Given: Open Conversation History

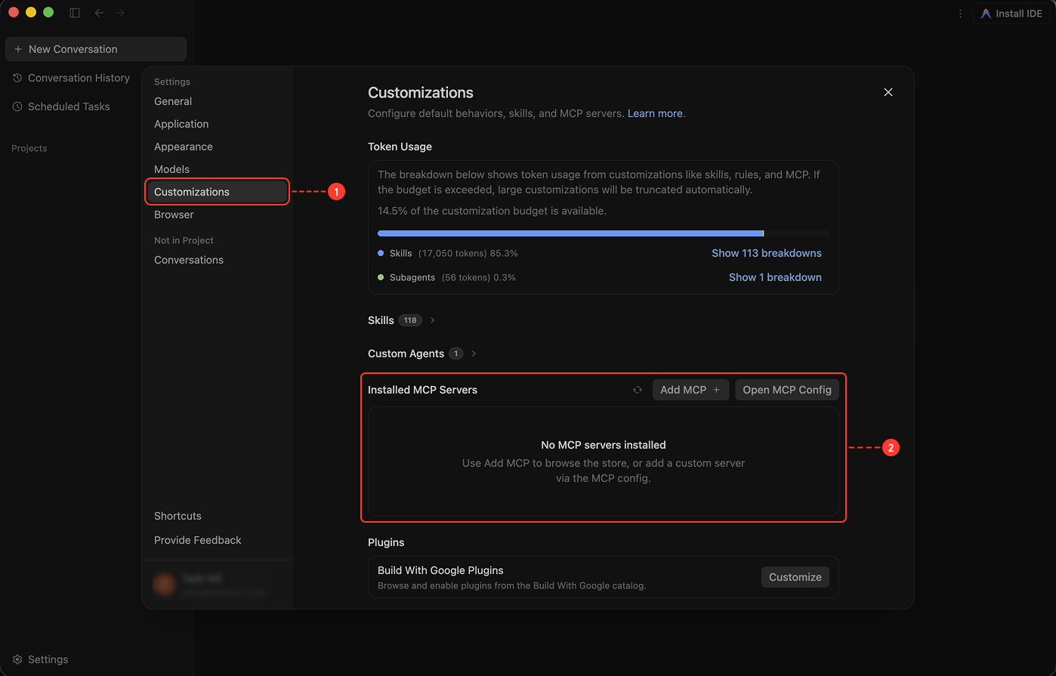Looking at the screenshot, I should [x=71, y=78].
